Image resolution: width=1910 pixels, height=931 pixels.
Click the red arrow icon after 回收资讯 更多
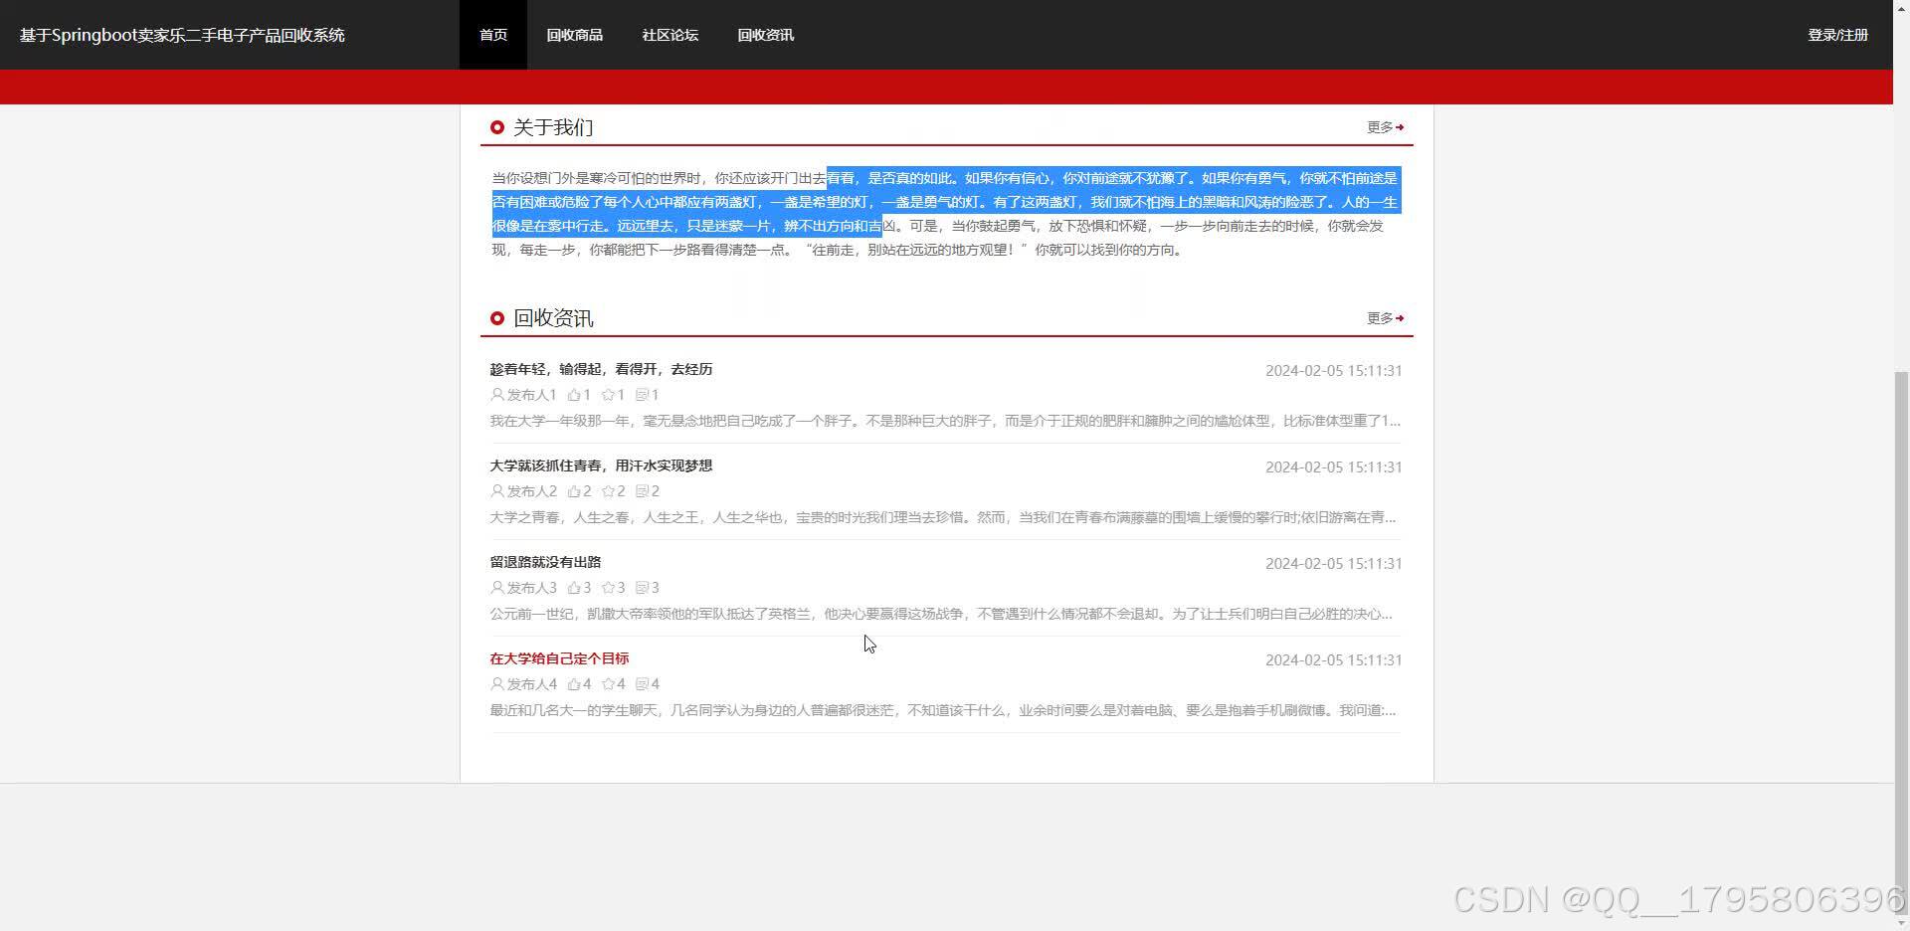tap(1400, 318)
